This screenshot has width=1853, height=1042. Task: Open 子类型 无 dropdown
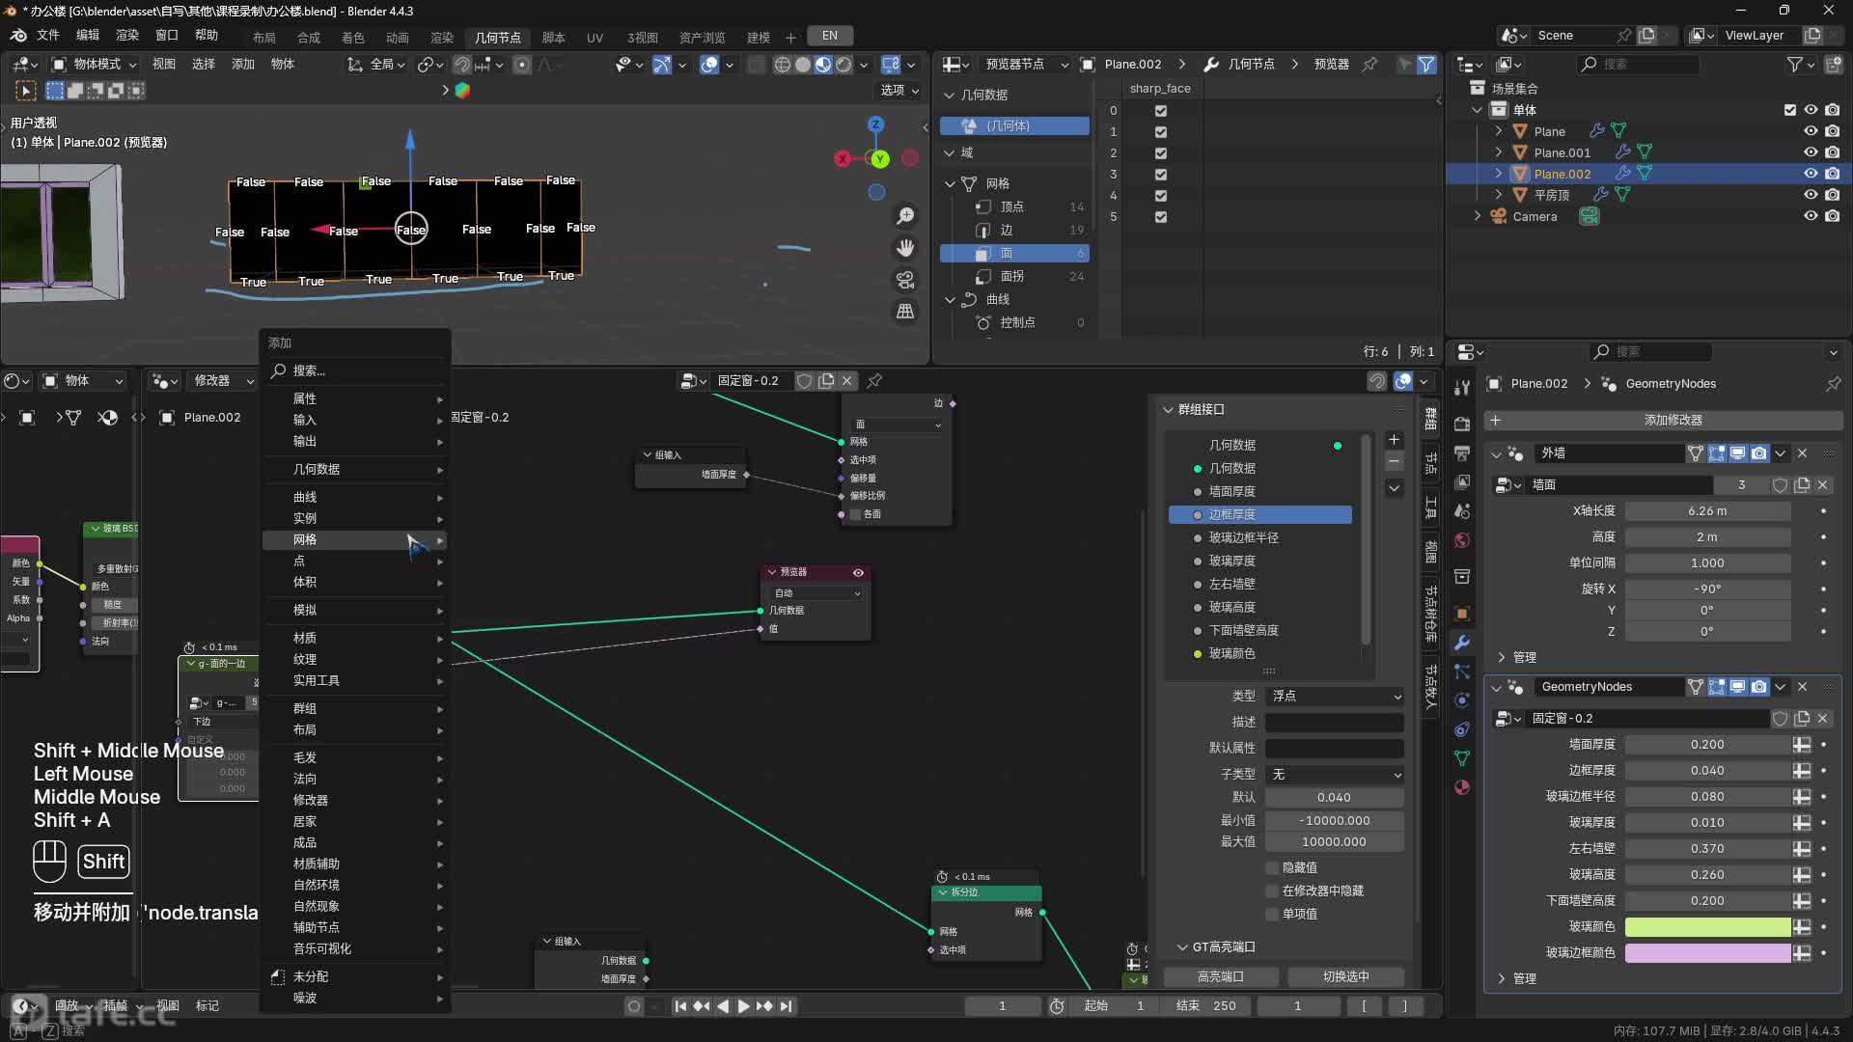click(x=1335, y=775)
